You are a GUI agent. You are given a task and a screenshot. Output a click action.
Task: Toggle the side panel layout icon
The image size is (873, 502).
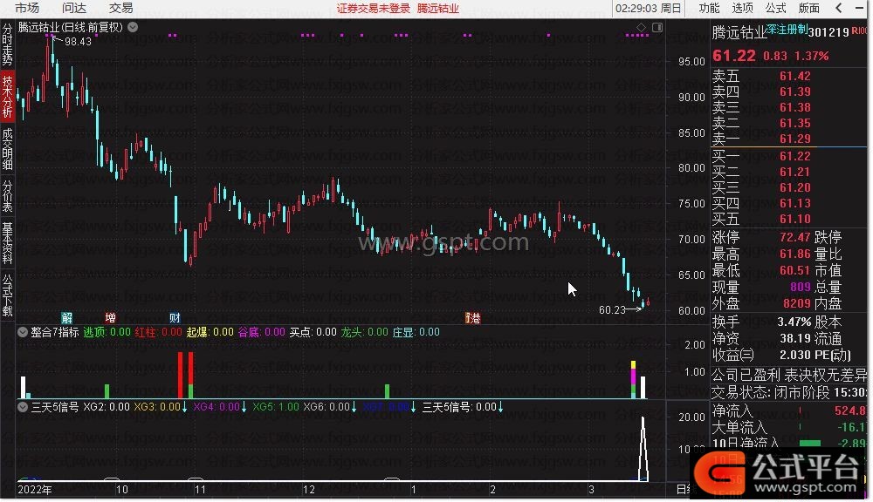(657, 27)
